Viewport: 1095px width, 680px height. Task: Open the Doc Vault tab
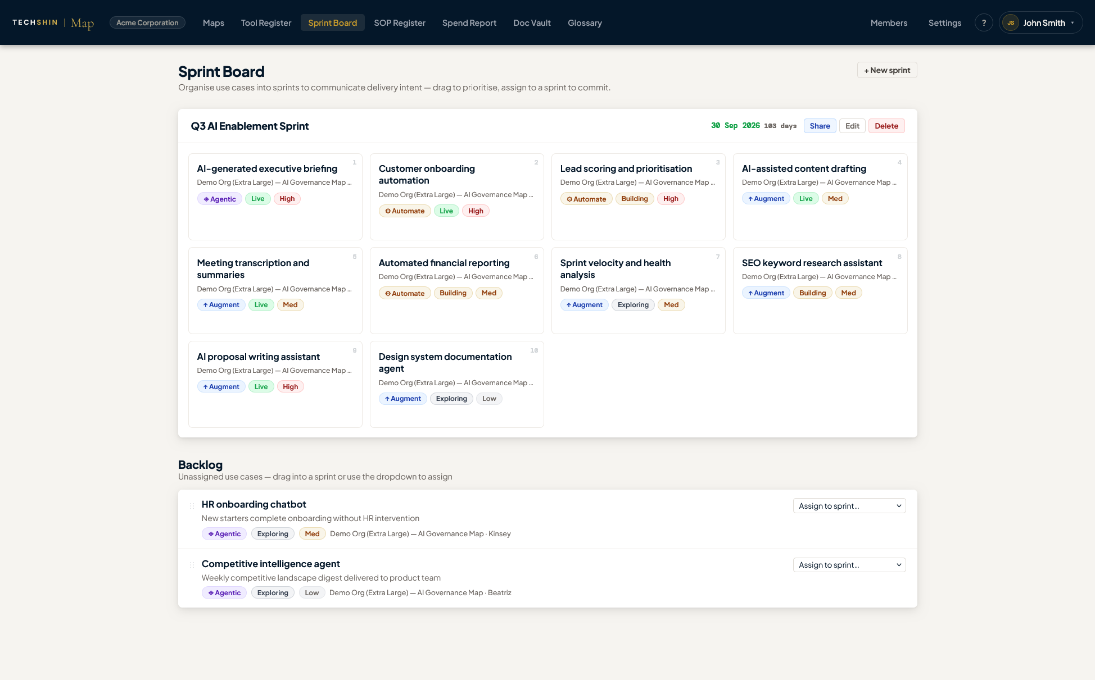point(532,22)
